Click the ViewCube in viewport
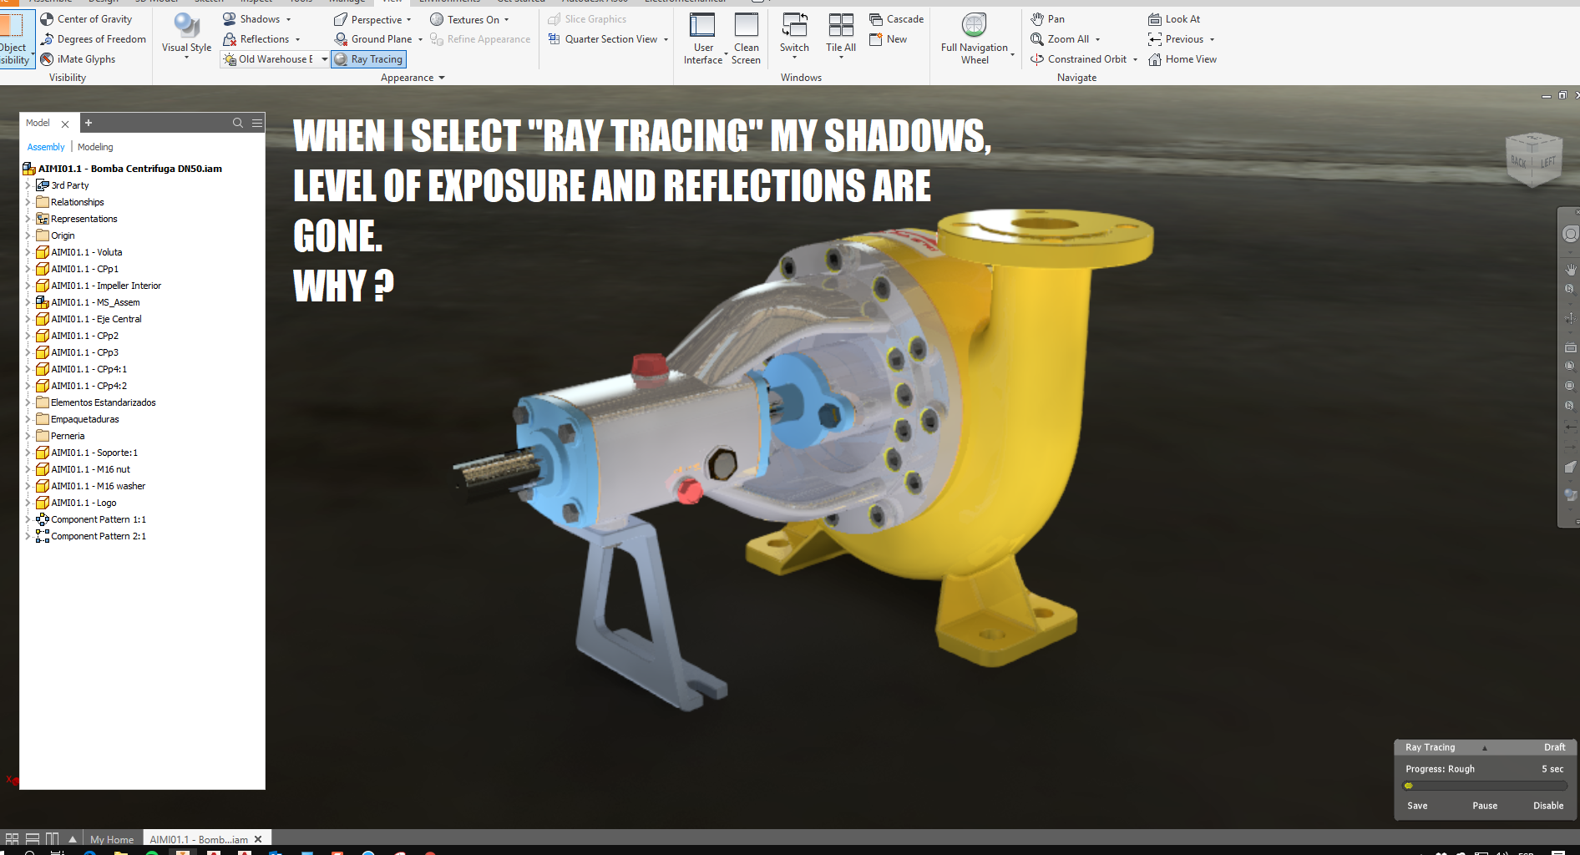Screen dimensions: 1580x855 point(1533,159)
